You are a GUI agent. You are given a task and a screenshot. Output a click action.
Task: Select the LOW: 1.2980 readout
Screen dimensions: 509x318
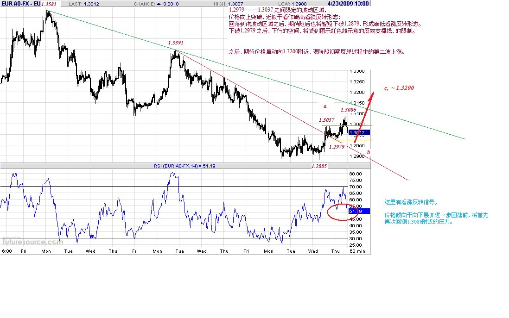click(292, 4)
